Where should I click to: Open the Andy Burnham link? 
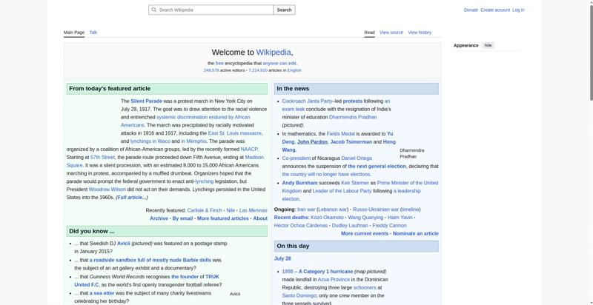click(x=299, y=183)
